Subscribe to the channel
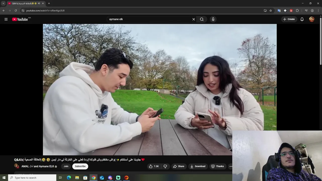322x181 pixels. click(x=80, y=166)
